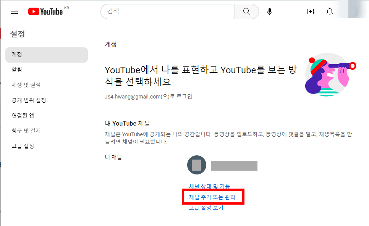Click the 채널 추가 또는 관리 link
The height and width of the screenshot is (226, 369).
[x=213, y=197]
